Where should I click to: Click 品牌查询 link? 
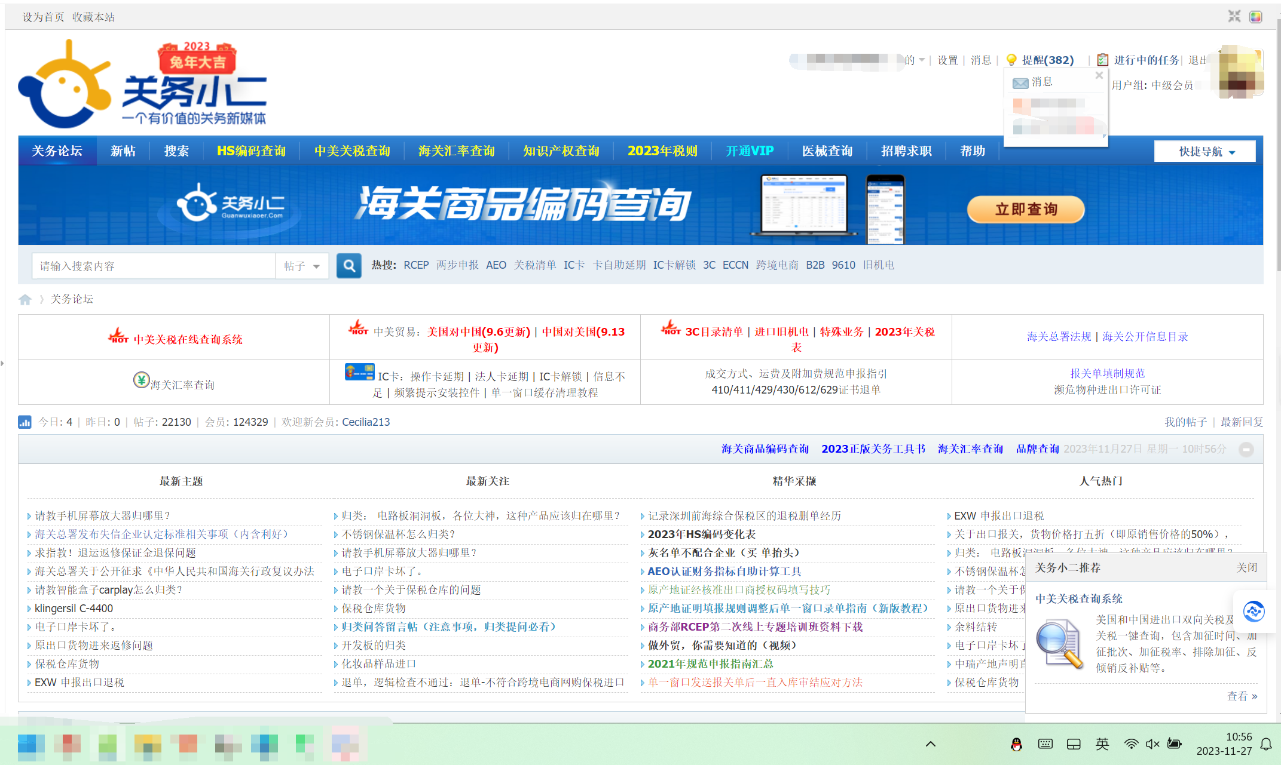(1038, 448)
